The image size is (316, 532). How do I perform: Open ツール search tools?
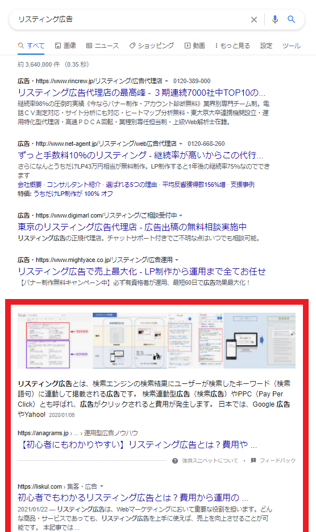(291, 46)
